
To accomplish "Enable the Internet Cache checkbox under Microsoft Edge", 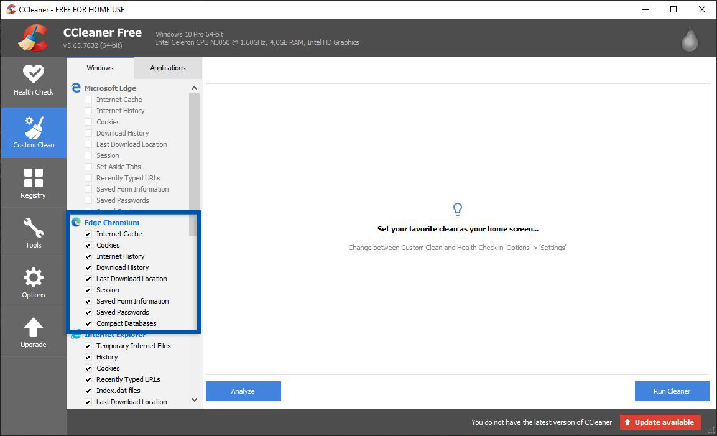I will click(x=89, y=100).
